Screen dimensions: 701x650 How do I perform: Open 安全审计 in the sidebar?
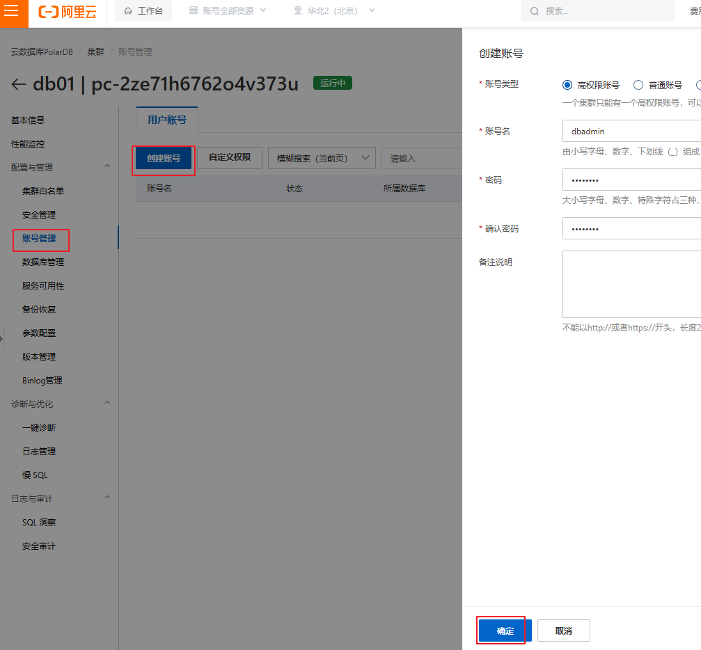(39, 546)
